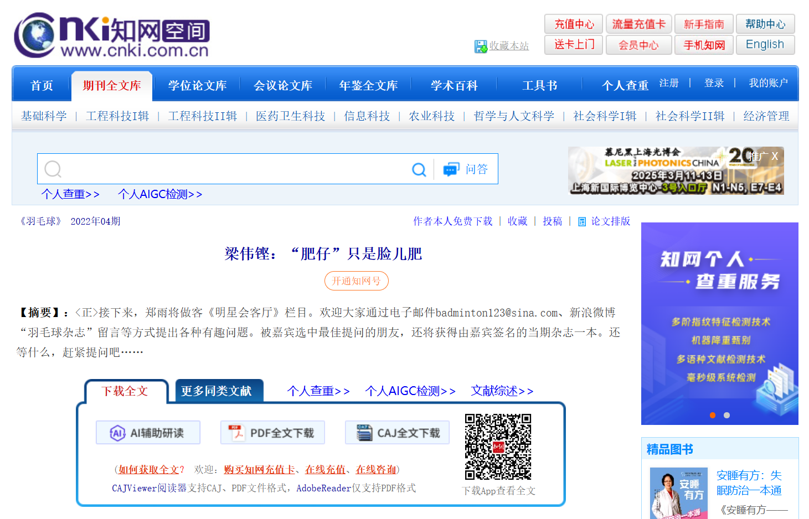Screen dimensions: 809x519
Task: Open 学位论文库 navigation tab
Action: click(197, 86)
